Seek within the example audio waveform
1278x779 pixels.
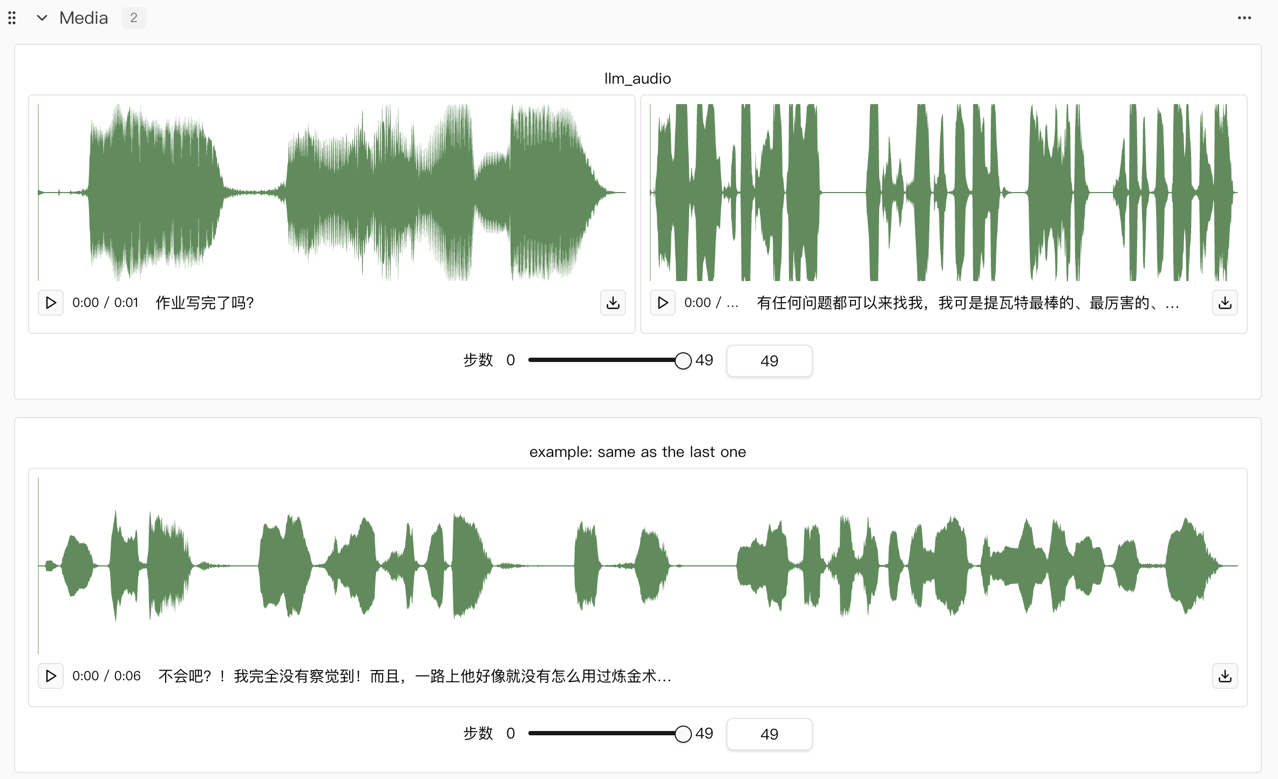(637, 565)
